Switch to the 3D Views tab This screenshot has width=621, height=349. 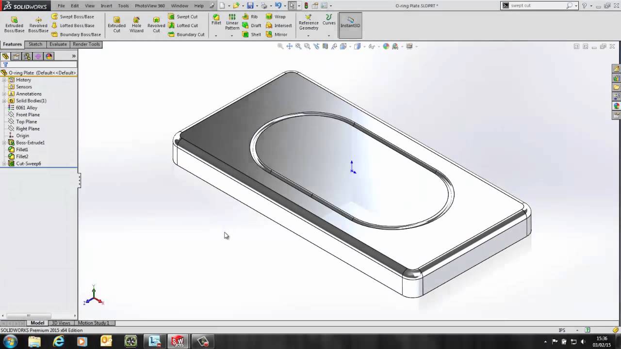[x=61, y=323]
